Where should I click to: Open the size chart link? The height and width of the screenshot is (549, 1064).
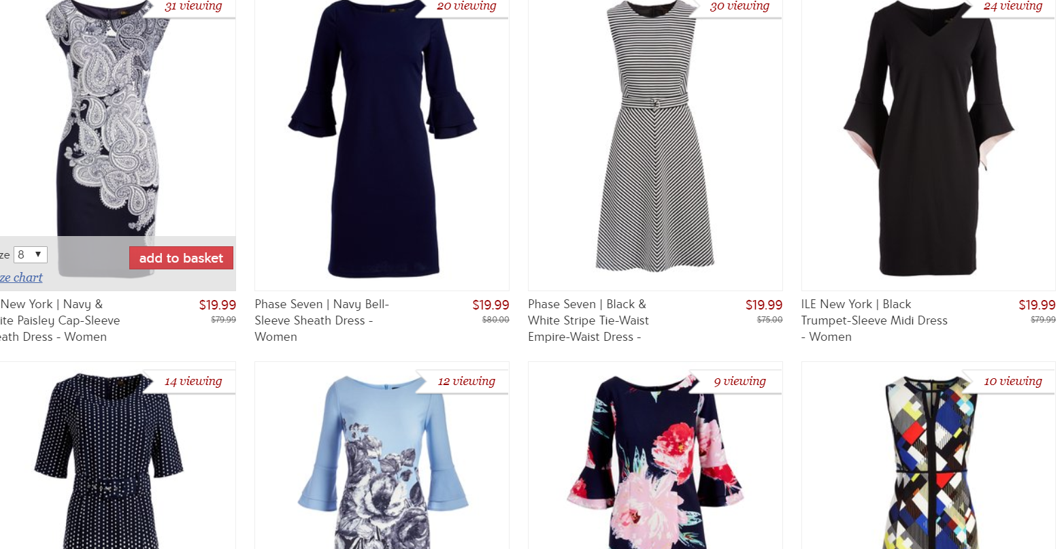click(x=21, y=278)
